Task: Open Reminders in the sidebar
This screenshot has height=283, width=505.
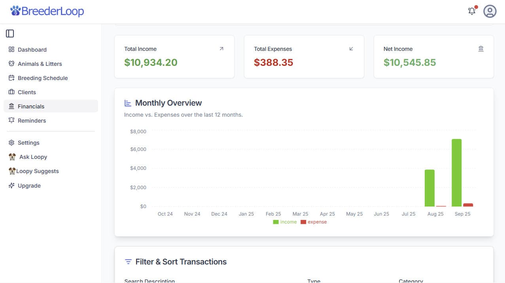Action: pos(32,121)
